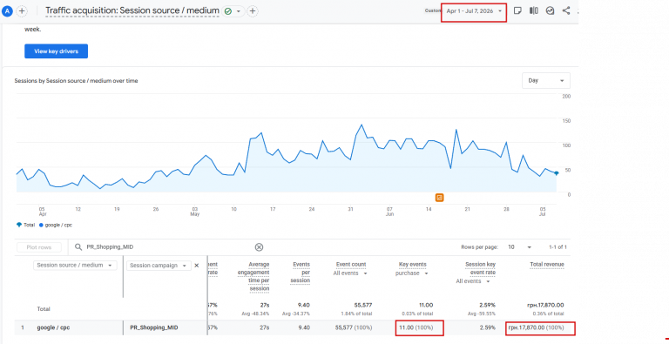Image resolution: width=669 pixels, height=344 pixels.
Task: Click the Total row label
Action: click(x=44, y=309)
